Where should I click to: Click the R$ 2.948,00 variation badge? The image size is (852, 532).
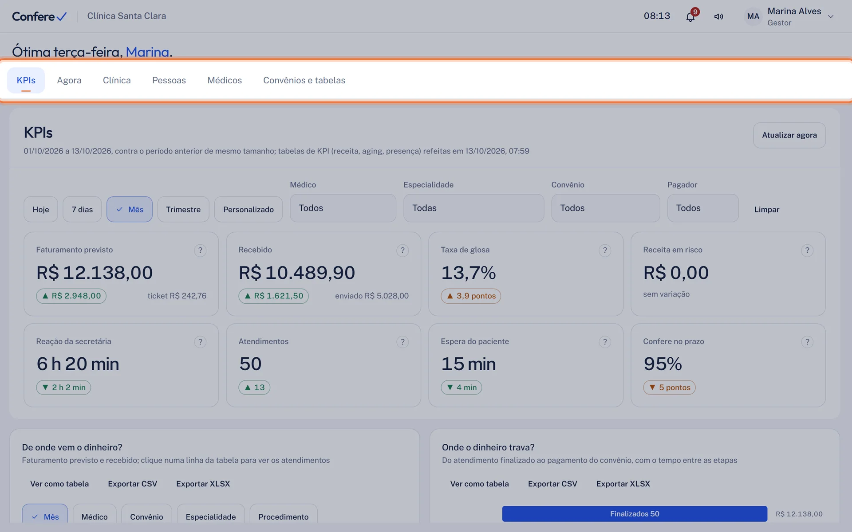click(71, 296)
